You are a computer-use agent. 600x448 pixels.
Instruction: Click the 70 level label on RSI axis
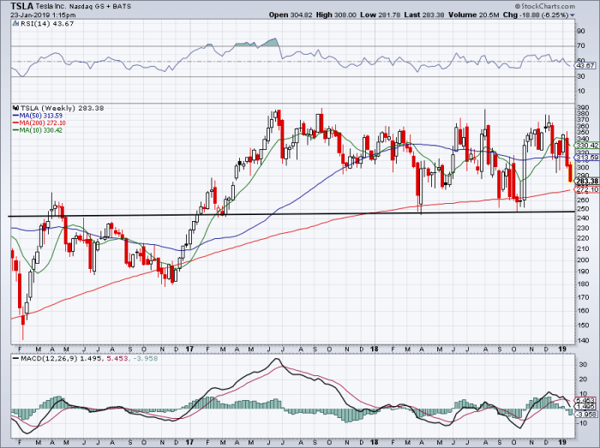[x=580, y=46]
